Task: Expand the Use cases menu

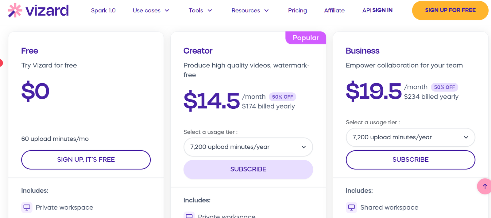Action: (151, 10)
